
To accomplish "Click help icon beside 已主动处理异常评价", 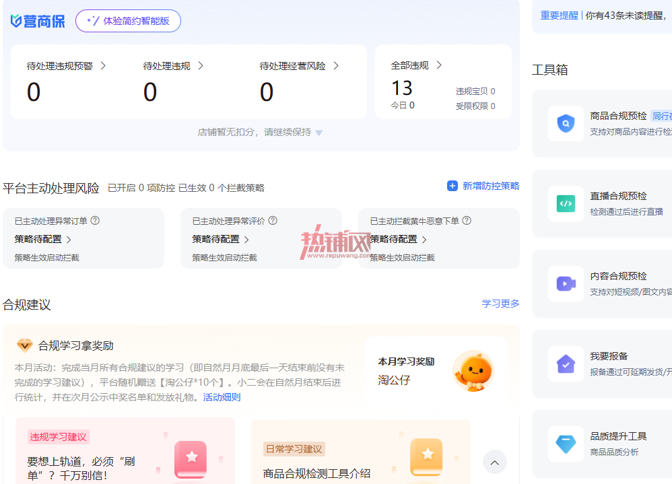I will pos(273,221).
